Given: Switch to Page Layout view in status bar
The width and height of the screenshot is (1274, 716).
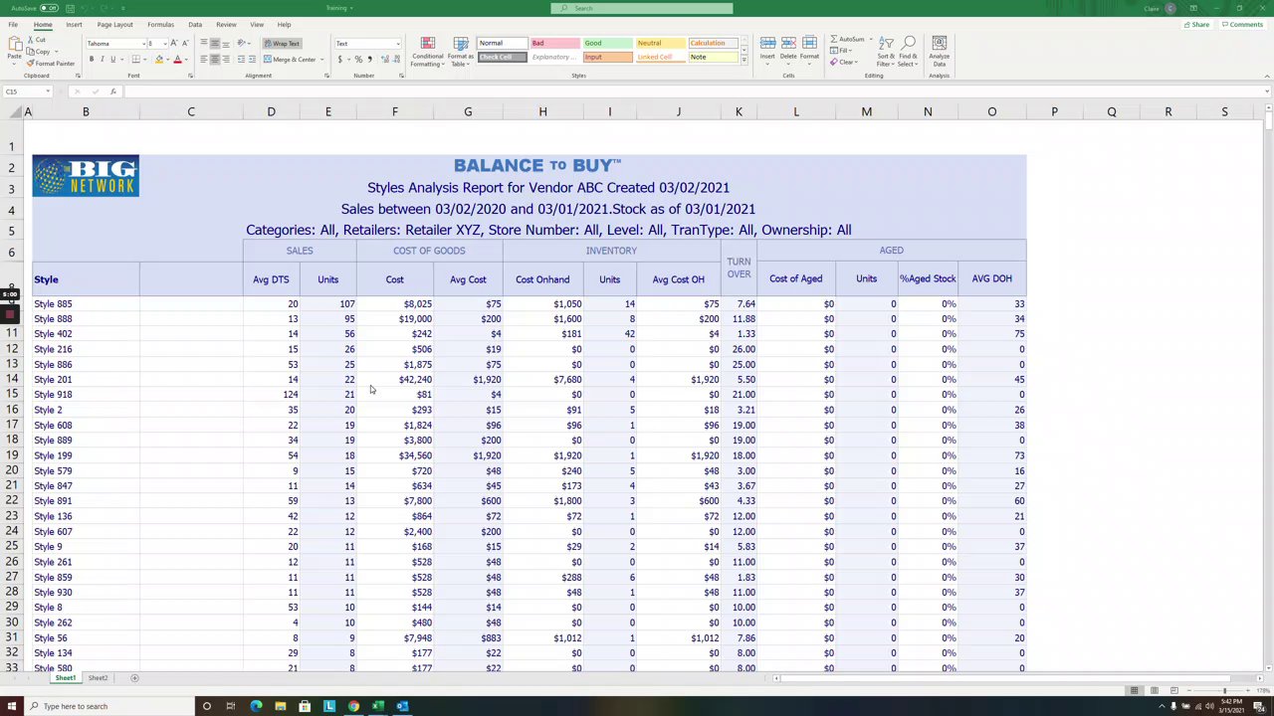Looking at the screenshot, I should (1155, 691).
